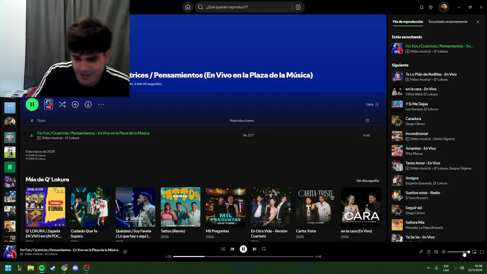Skip to next track

click(254, 249)
